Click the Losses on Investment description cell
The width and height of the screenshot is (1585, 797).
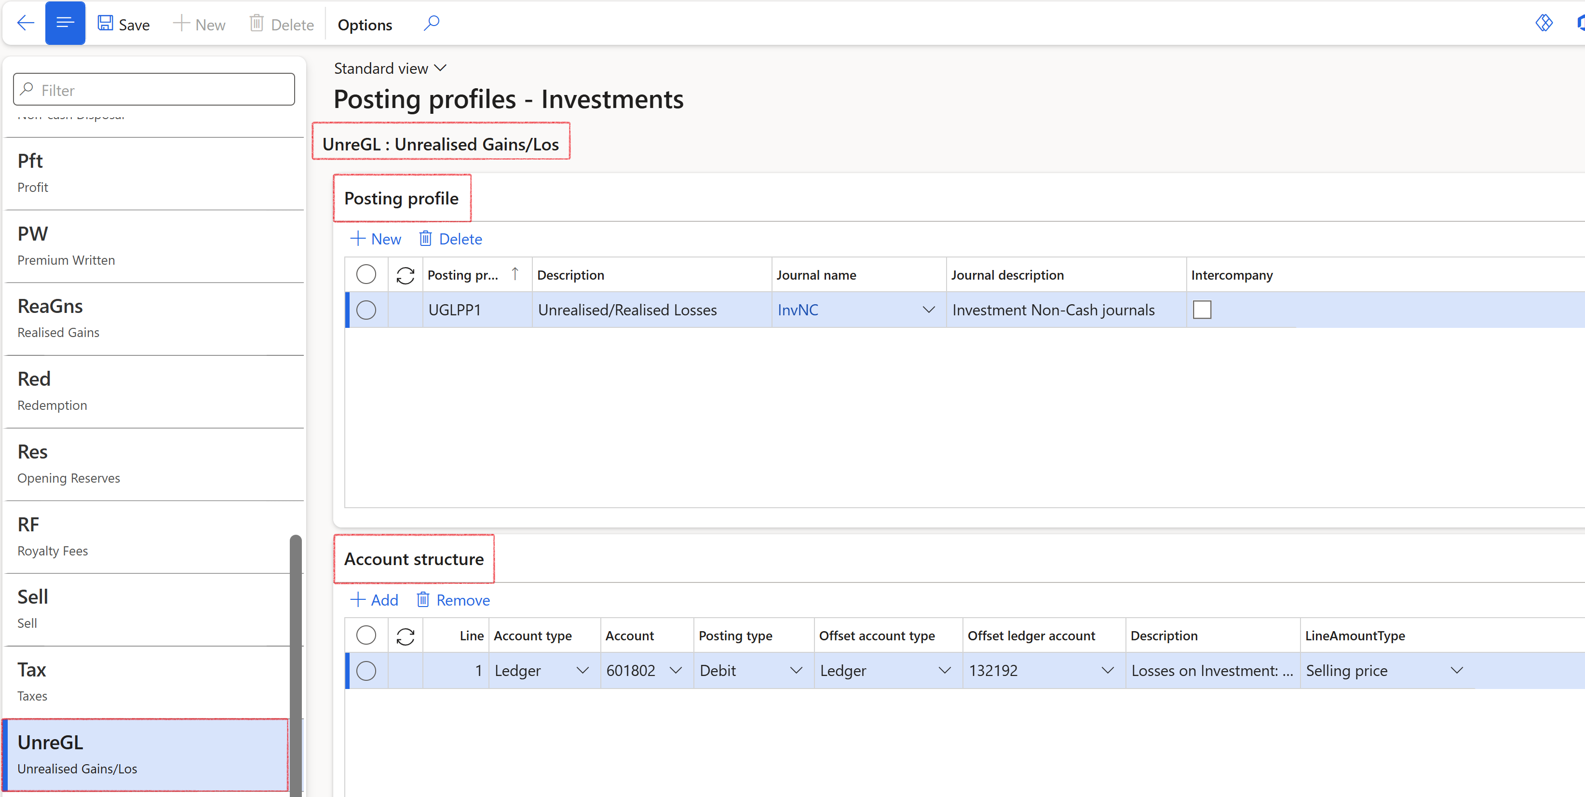point(1212,670)
